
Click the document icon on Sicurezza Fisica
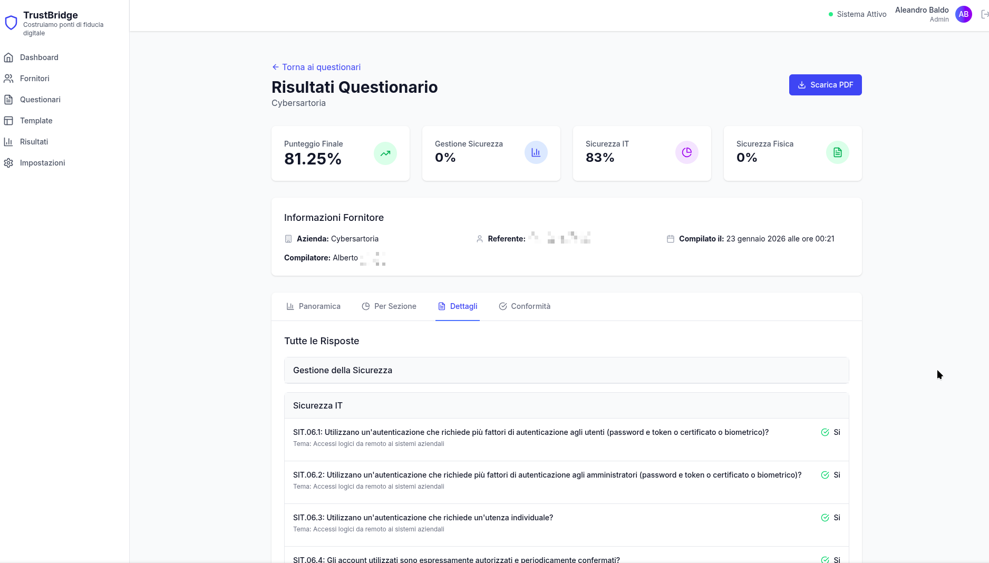pyautogui.click(x=837, y=152)
